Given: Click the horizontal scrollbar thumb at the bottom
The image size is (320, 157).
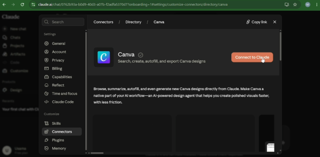Looking at the screenshot, I should coord(97,153).
